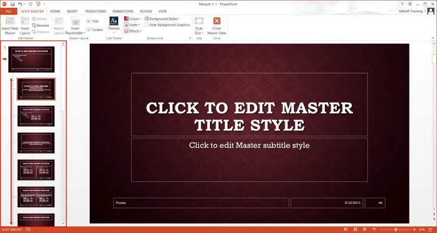Viewport: 437px width, 233px height.
Task: Open the Undo history dropdown arrow
Action: (x=24, y=4)
